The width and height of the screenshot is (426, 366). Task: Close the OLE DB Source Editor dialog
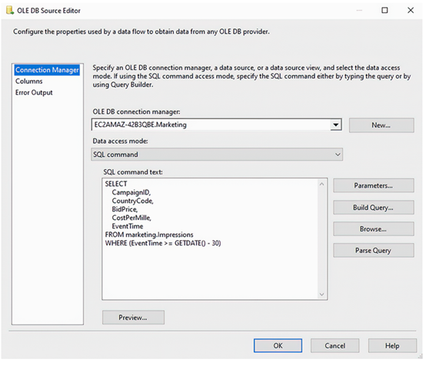click(411, 10)
